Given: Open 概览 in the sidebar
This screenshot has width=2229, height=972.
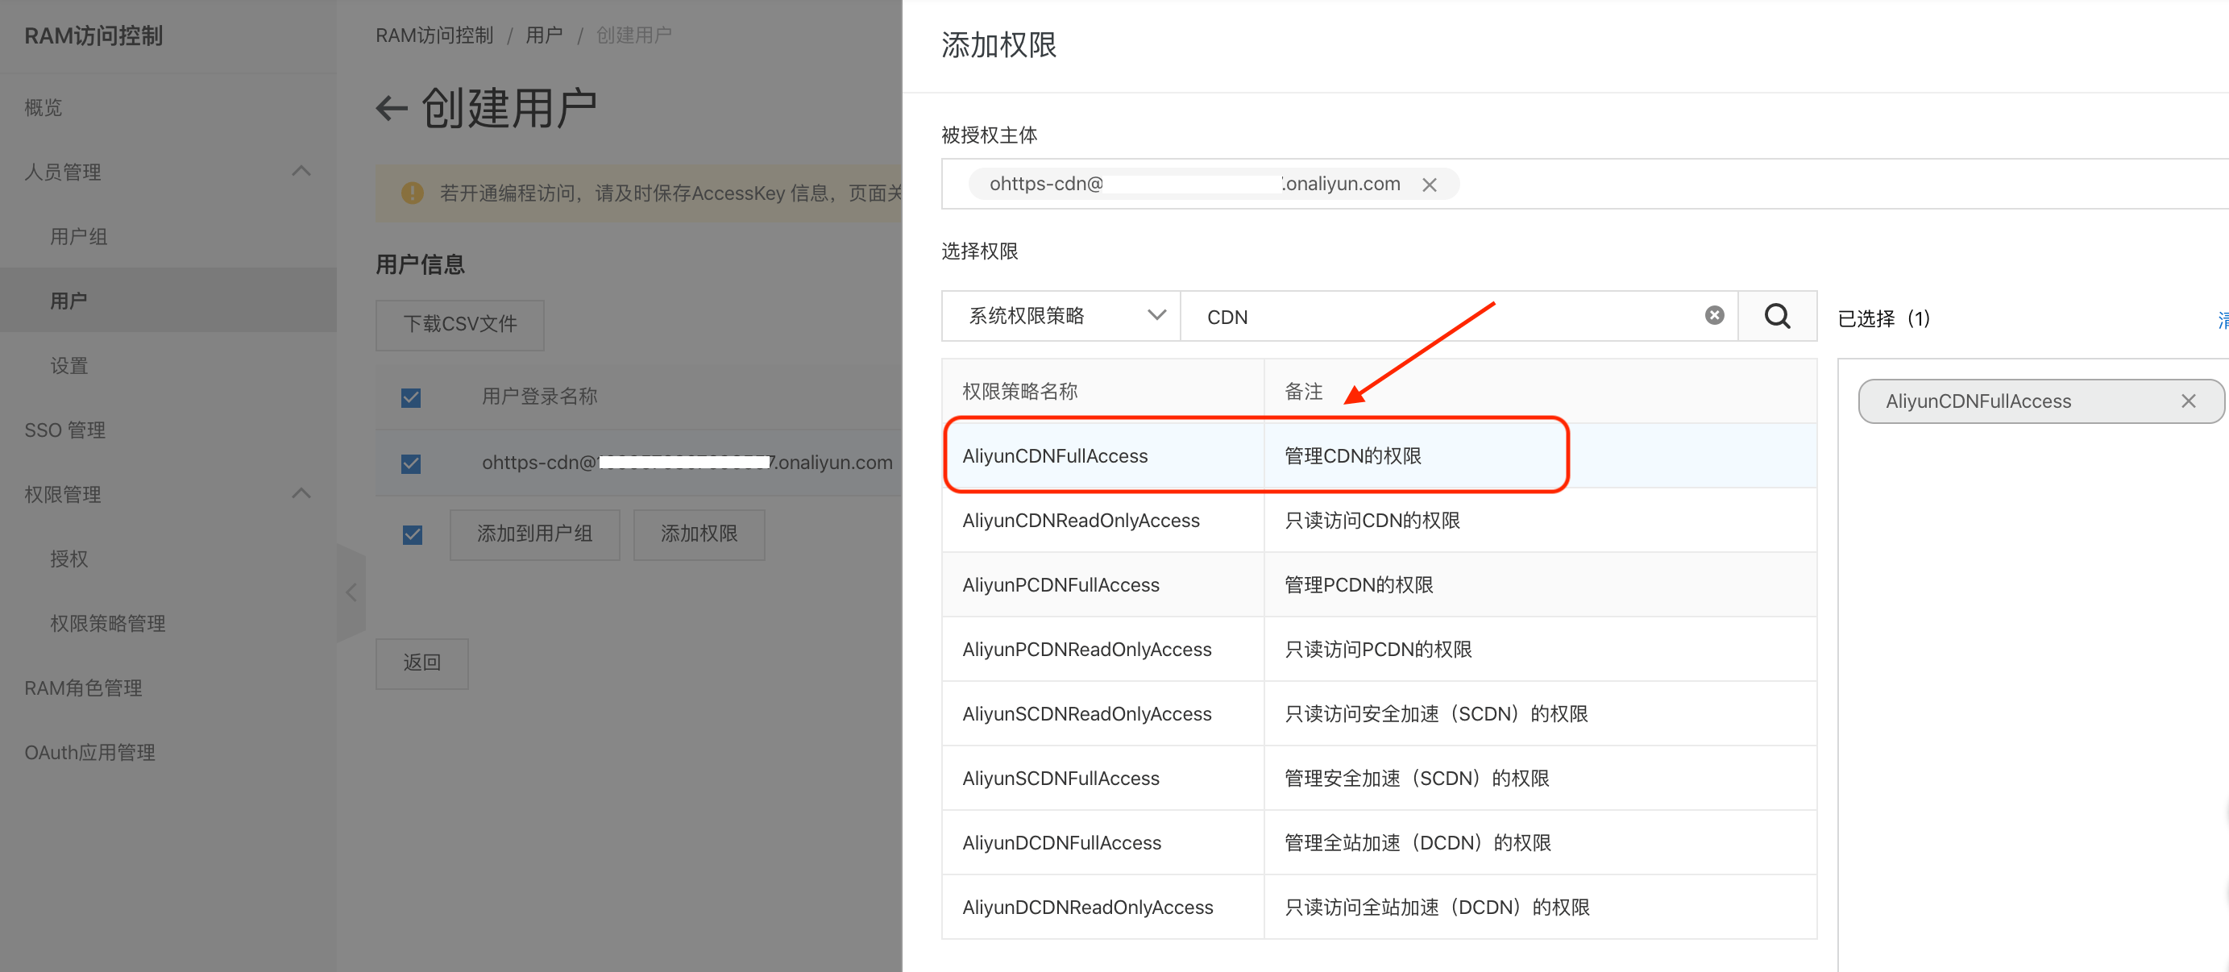Looking at the screenshot, I should [x=44, y=107].
